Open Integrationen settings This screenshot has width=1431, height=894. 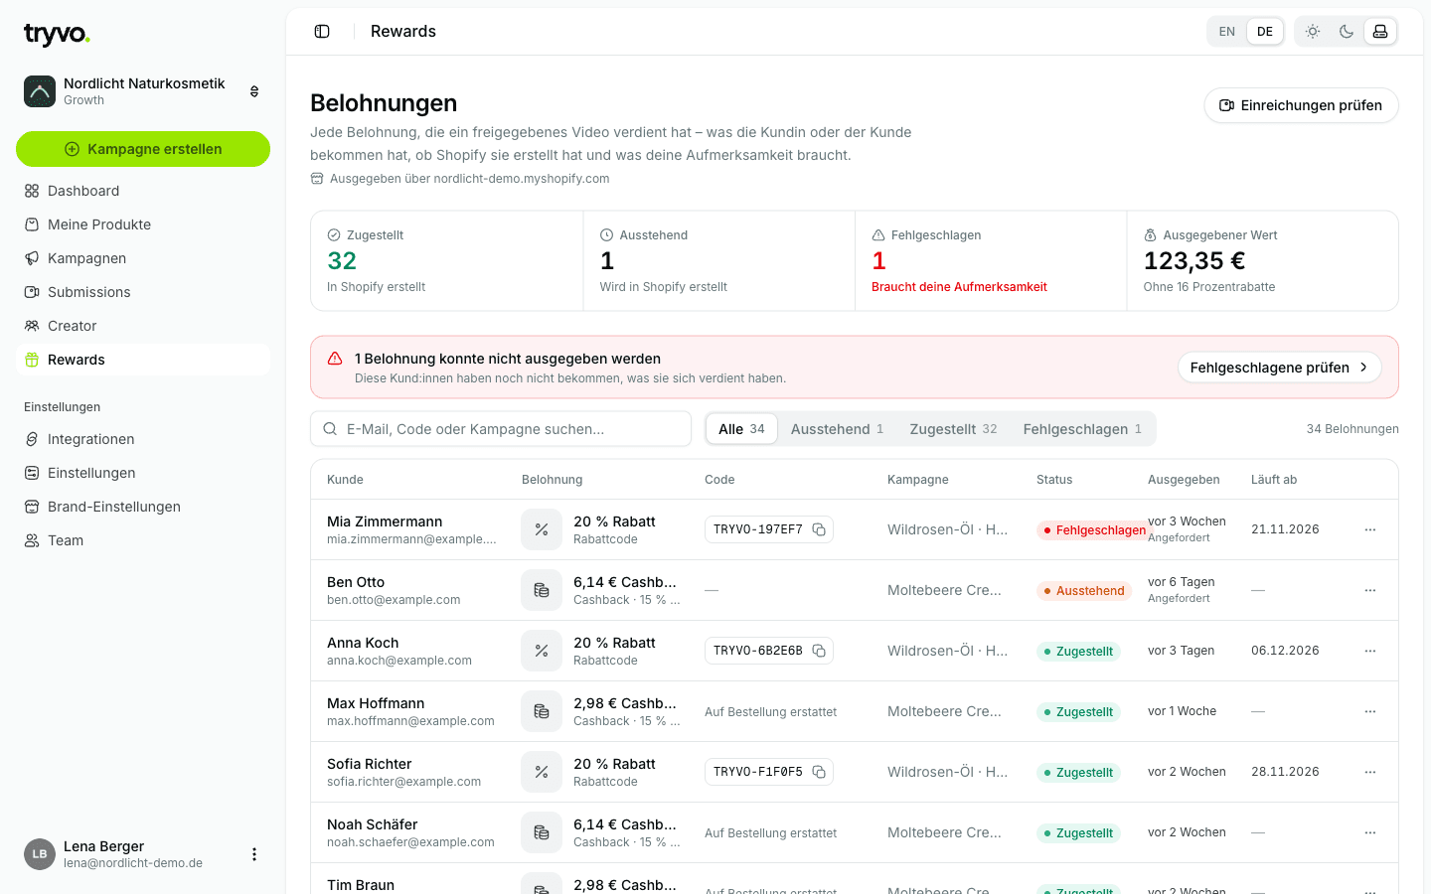143,439
